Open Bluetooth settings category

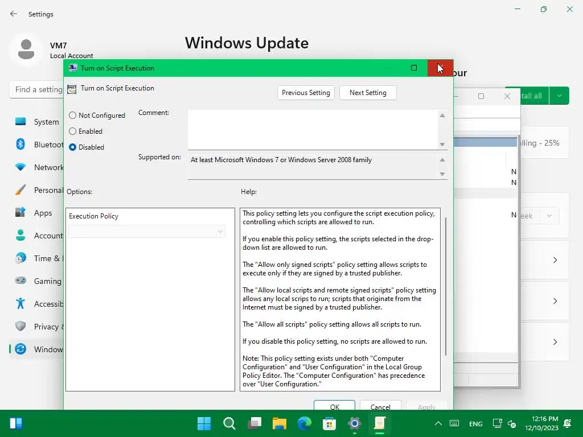[x=37, y=145]
